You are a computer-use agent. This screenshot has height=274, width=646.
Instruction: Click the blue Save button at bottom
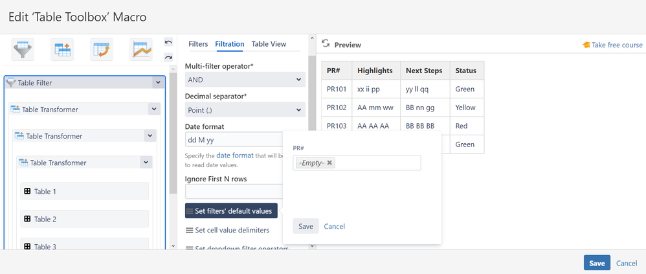click(596, 263)
